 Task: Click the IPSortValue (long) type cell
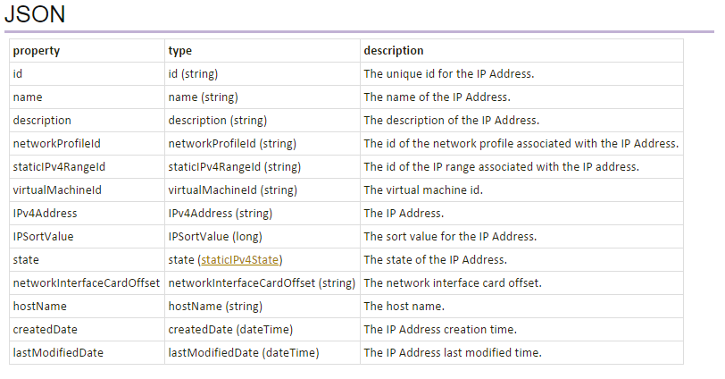pos(219,236)
